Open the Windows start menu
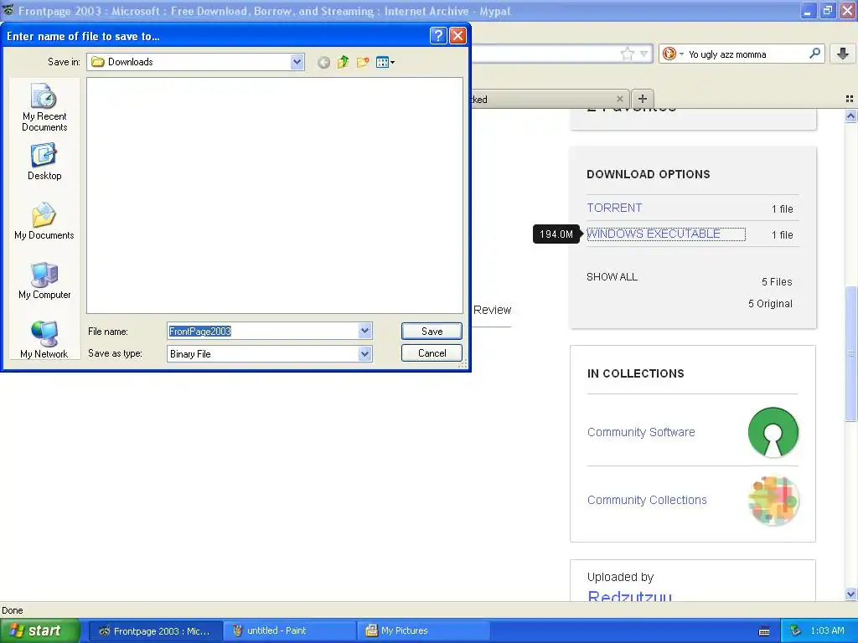This screenshot has height=643, width=858. point(40,630)
